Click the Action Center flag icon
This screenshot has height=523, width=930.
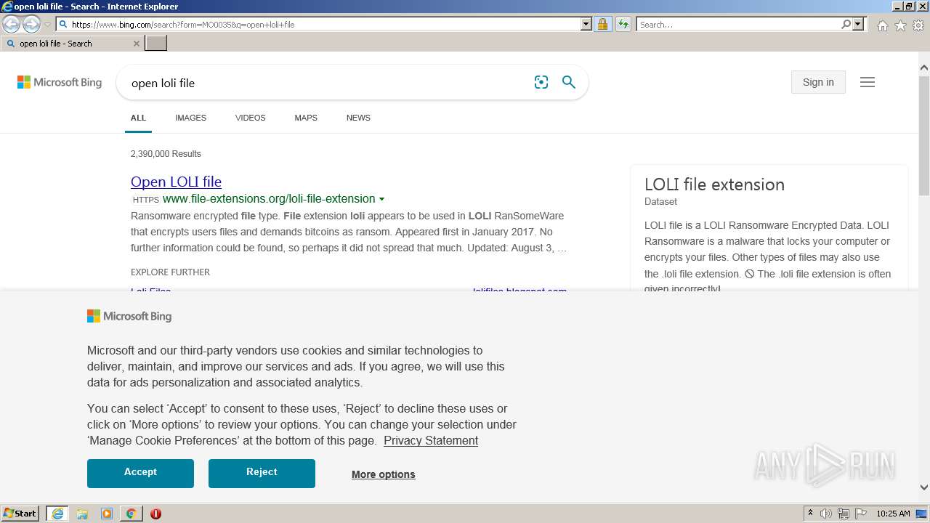click(x=861, y=514)
